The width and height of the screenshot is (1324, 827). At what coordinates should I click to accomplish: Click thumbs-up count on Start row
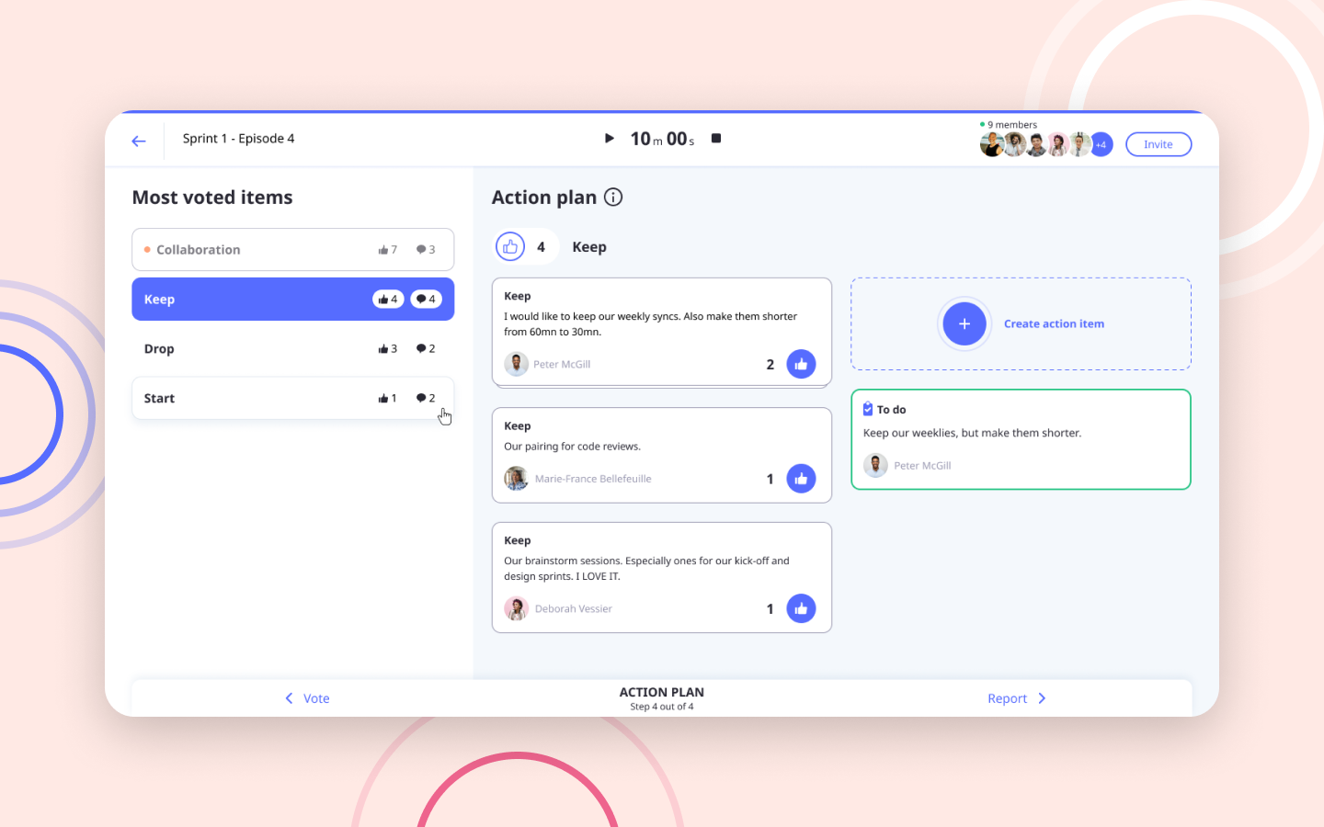(387, 398)
